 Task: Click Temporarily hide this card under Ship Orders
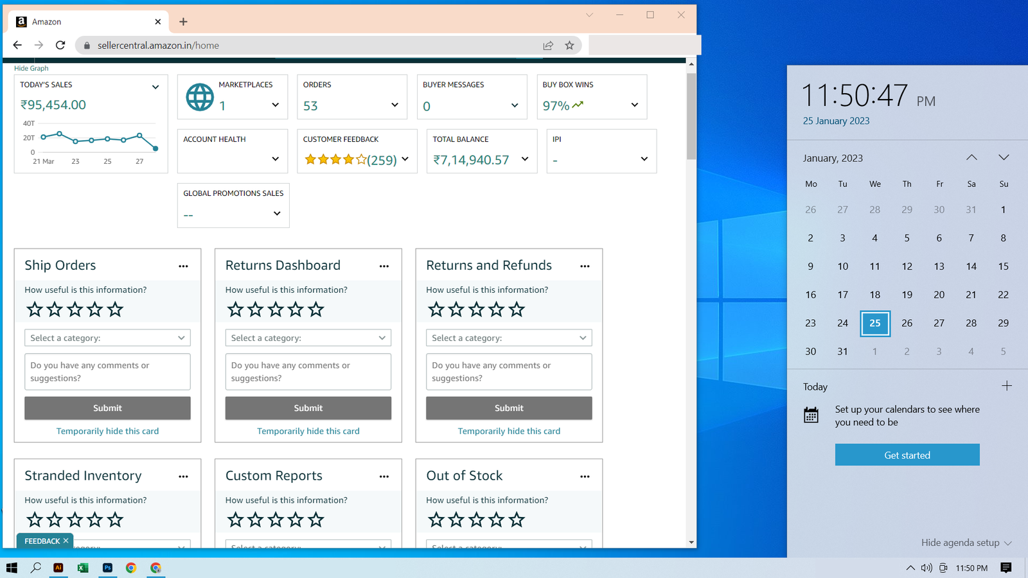tap(107, 431)
